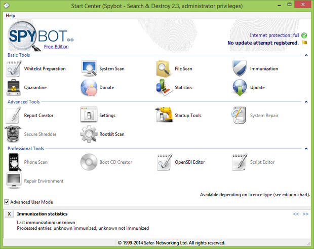Screen dimensions: 314x249
Task: Click the Advanced Tools section heading
Action: coord(24,101)
